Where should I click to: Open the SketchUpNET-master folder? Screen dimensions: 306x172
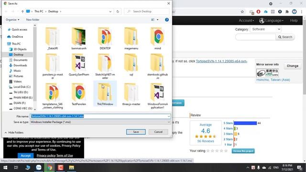click(105, 66)
